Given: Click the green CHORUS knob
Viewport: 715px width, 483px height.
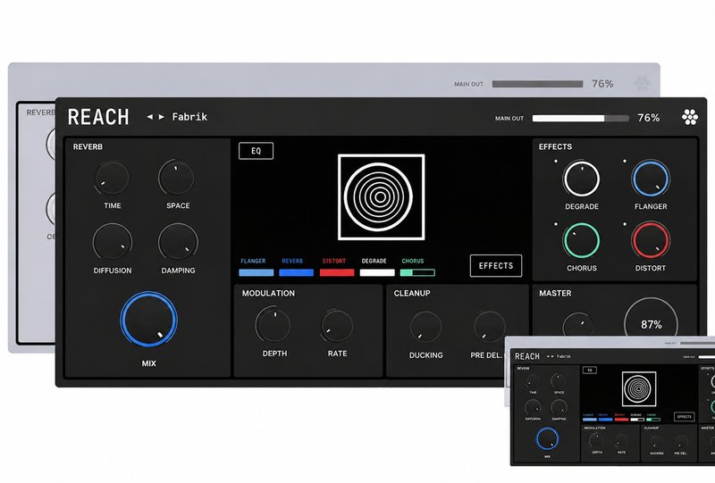Looking at the screenshot, I should click(x=582, y=240).
